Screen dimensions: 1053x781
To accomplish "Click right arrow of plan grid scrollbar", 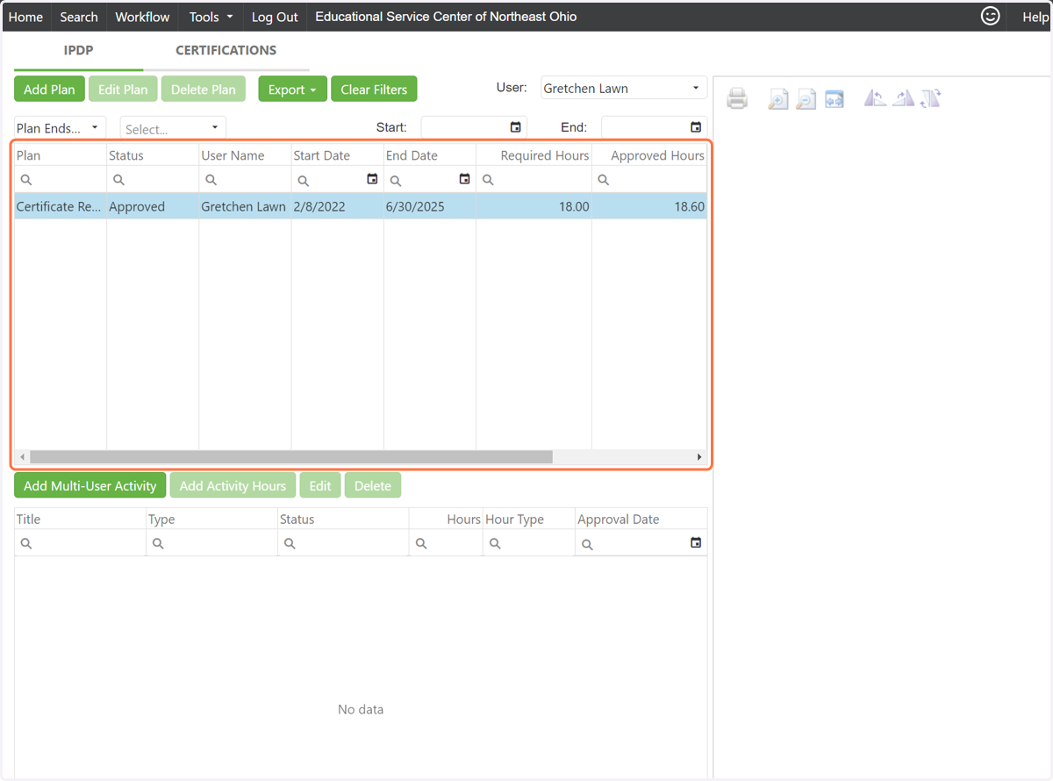I will (699, 457).
